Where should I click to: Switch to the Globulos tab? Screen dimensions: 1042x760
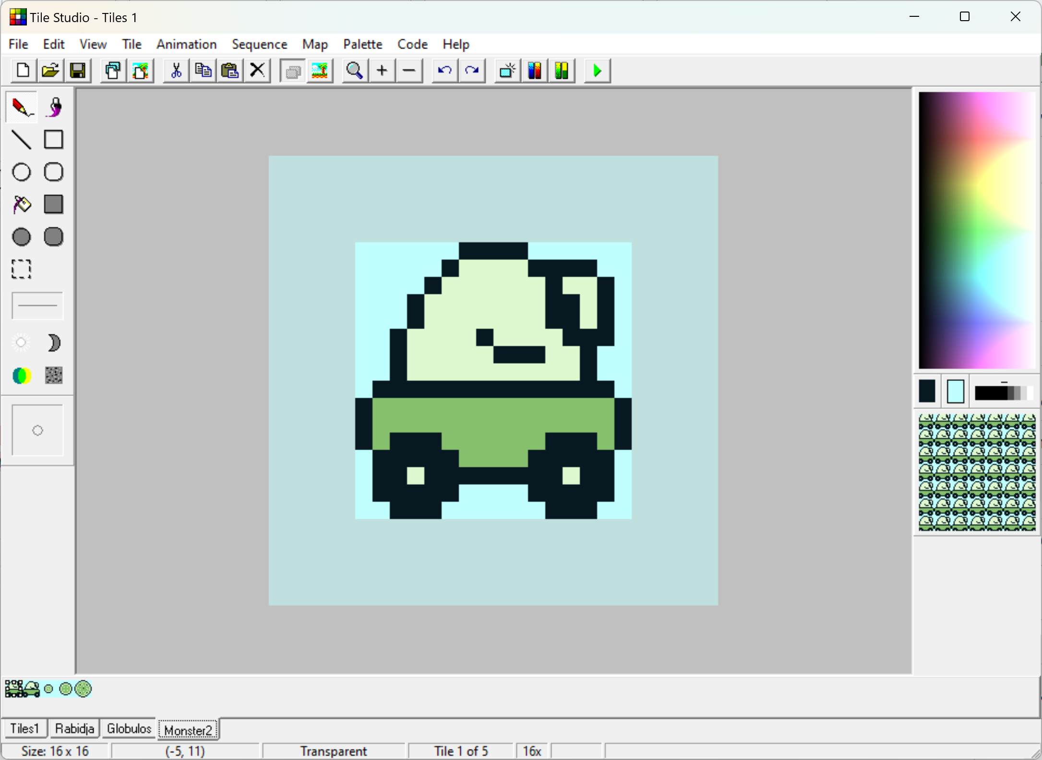(x=129, y=728)
